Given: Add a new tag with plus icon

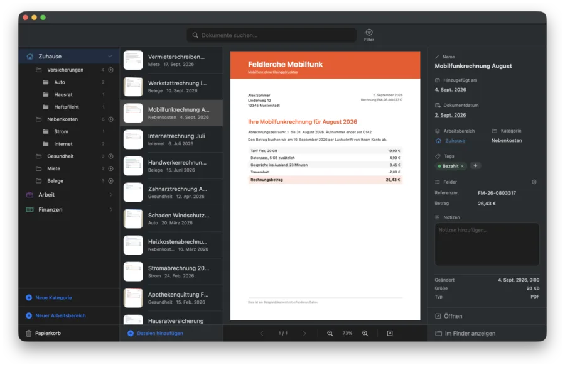Looking at the screenshot, I should 475,166.
